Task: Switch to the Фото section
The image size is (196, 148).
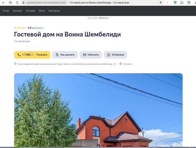Action: 42,11
